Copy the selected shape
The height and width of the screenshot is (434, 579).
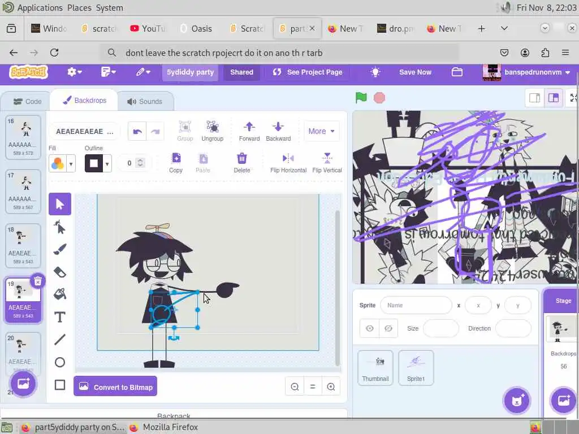click(x=176, y=163)
